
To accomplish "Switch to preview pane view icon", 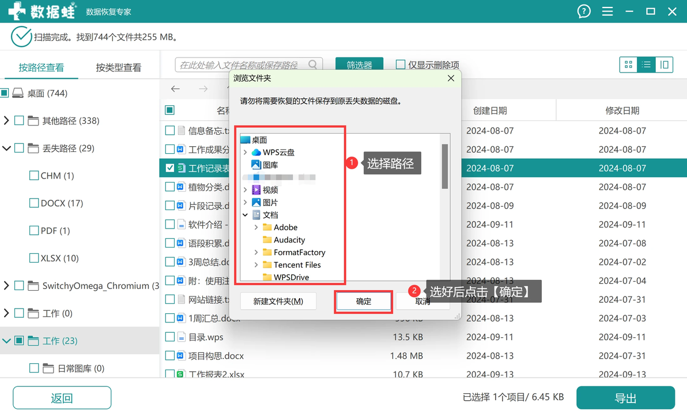I will tap(664, 65).
